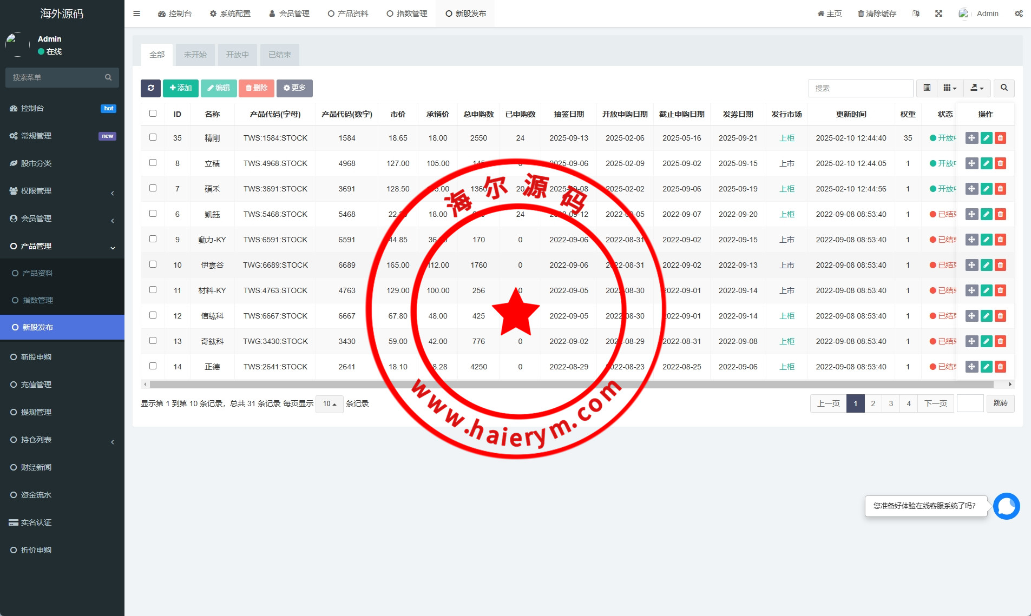Open the export data dropdown

point(977,88)
